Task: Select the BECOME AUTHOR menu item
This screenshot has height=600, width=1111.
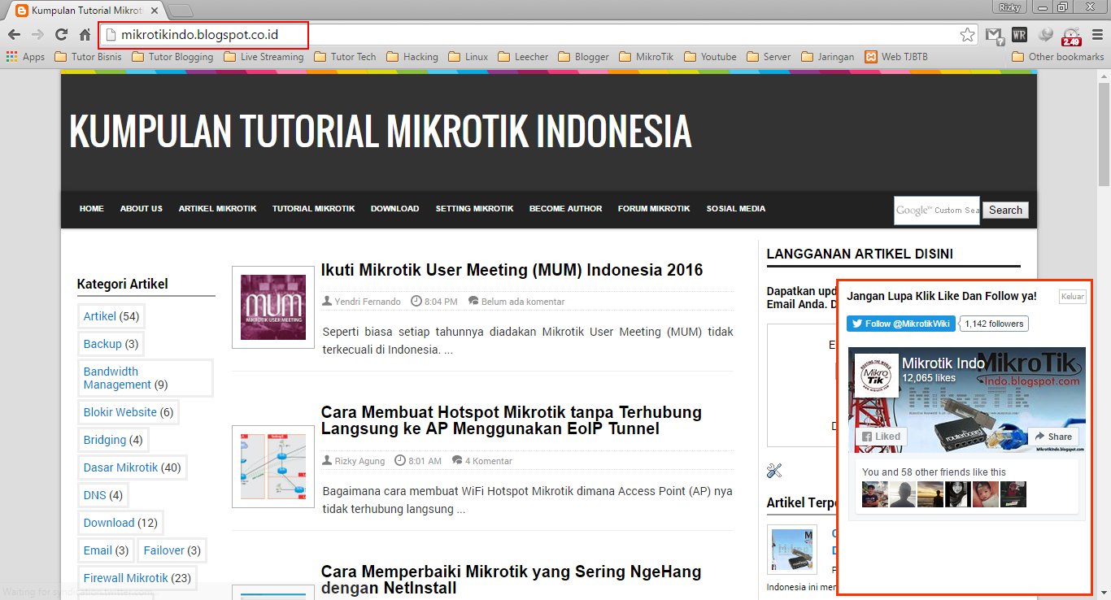Action: pos(566,209)
